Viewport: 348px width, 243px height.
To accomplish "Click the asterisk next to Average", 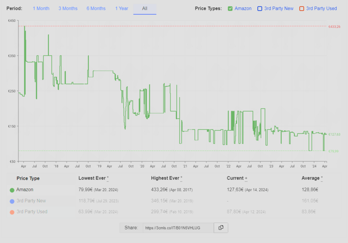I will point(321,178).
